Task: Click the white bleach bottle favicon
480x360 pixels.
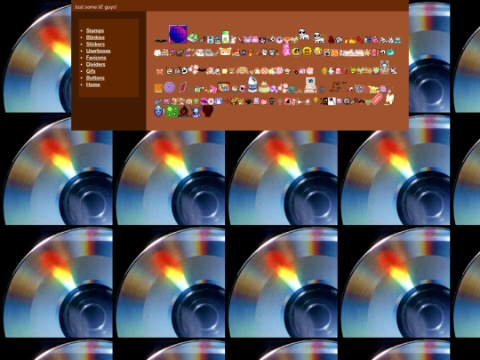Action: (252, 84)
